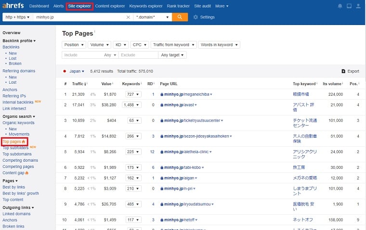
Task: Expand the *.domain/* mode dropdown
Action: (x=152, y=17)
